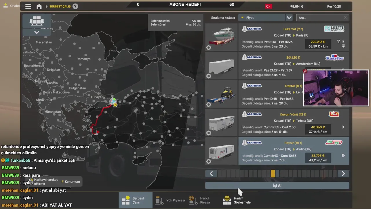371x209 pixels.
Task: Select the Peynir (18 t) job row
Action: click(x=294, y=151)
